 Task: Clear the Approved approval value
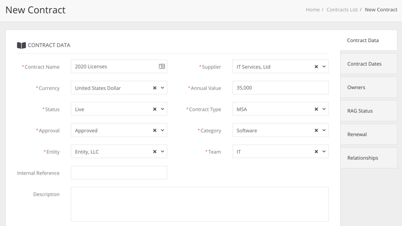pos(155,131)
